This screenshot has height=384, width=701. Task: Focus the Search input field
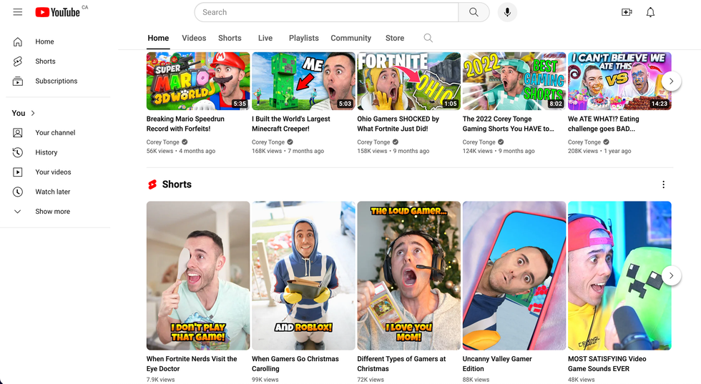click(x=326, y=12)
